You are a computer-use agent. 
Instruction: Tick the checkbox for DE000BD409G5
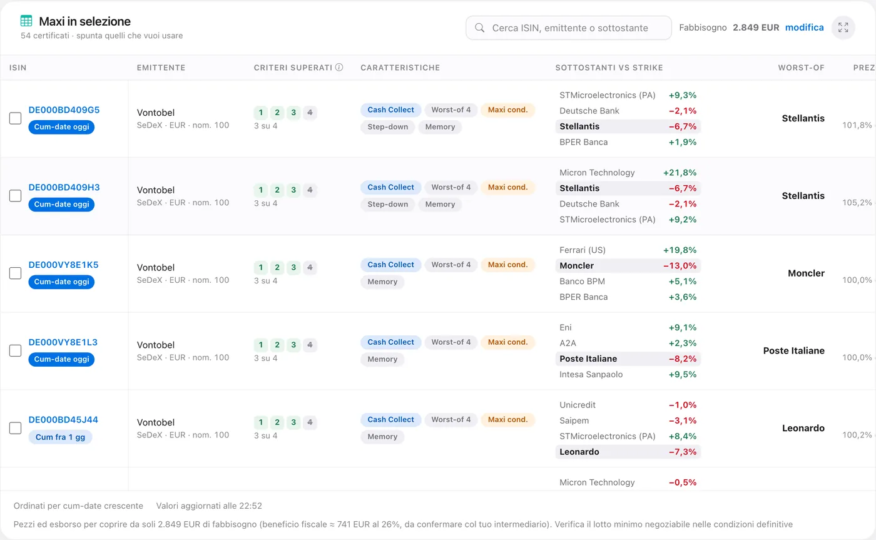tap(15, 118)
